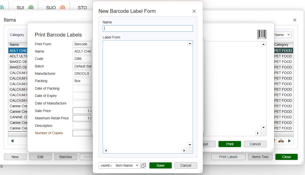Open the Print Form Barcode dropdown
305x175 pixels.
pos(82,44)
